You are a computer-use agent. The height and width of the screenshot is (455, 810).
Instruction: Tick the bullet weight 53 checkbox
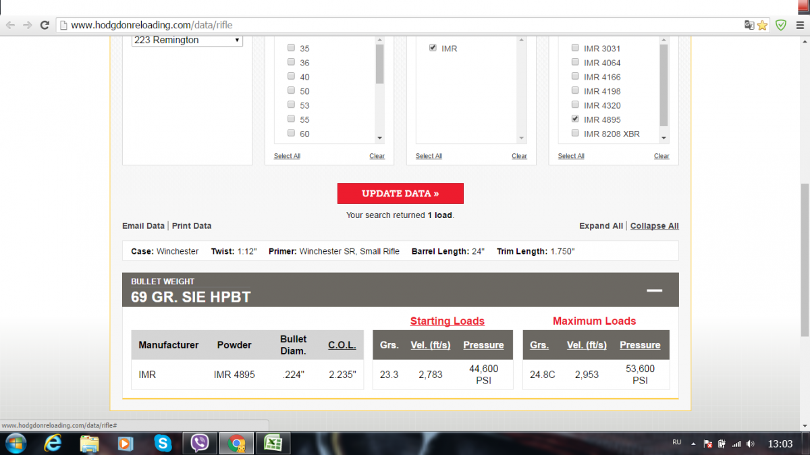(291, 105)
